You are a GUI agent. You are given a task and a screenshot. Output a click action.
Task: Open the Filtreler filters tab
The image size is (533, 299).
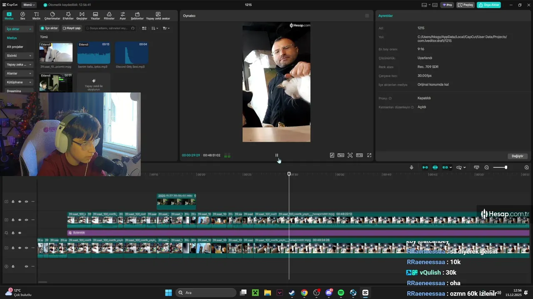tap(109, 16)
